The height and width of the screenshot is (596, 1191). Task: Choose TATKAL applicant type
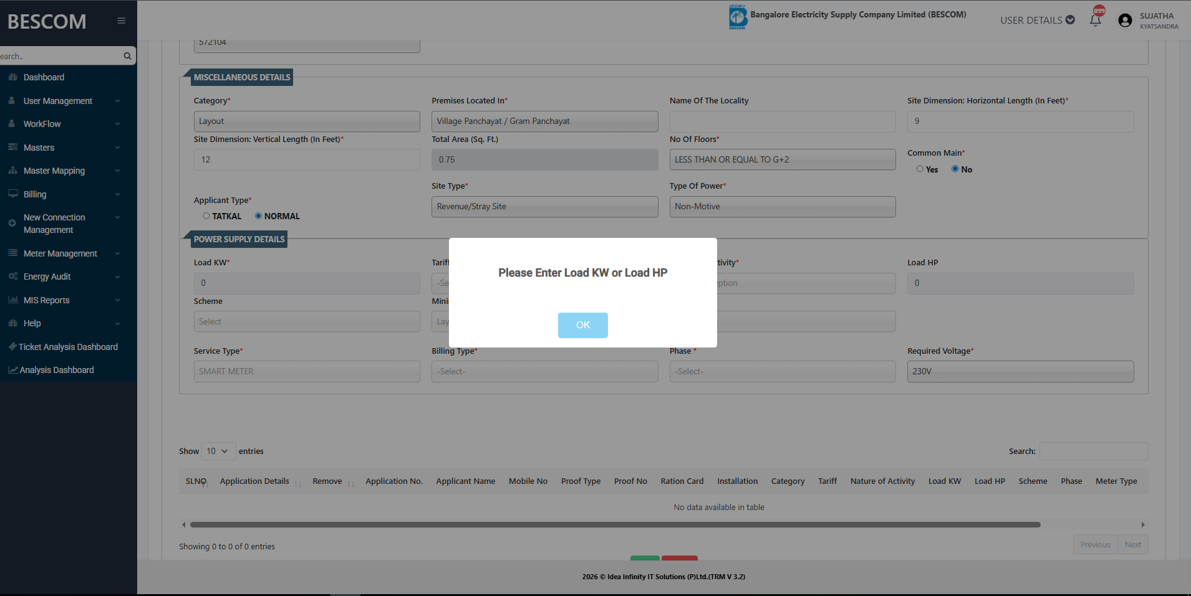click(x=206, y=215)
